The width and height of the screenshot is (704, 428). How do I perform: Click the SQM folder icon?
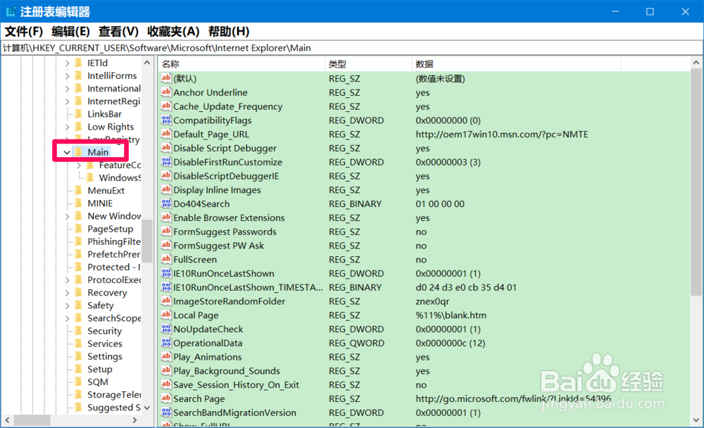click(x=79, y=382)
